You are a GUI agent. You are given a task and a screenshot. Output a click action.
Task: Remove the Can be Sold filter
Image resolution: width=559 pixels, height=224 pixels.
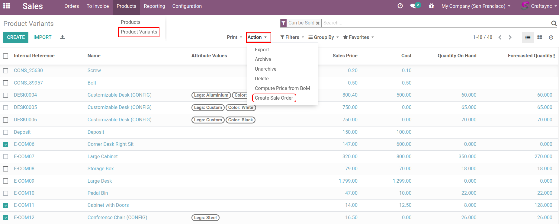pyautogui.click(x=318, y=23)
